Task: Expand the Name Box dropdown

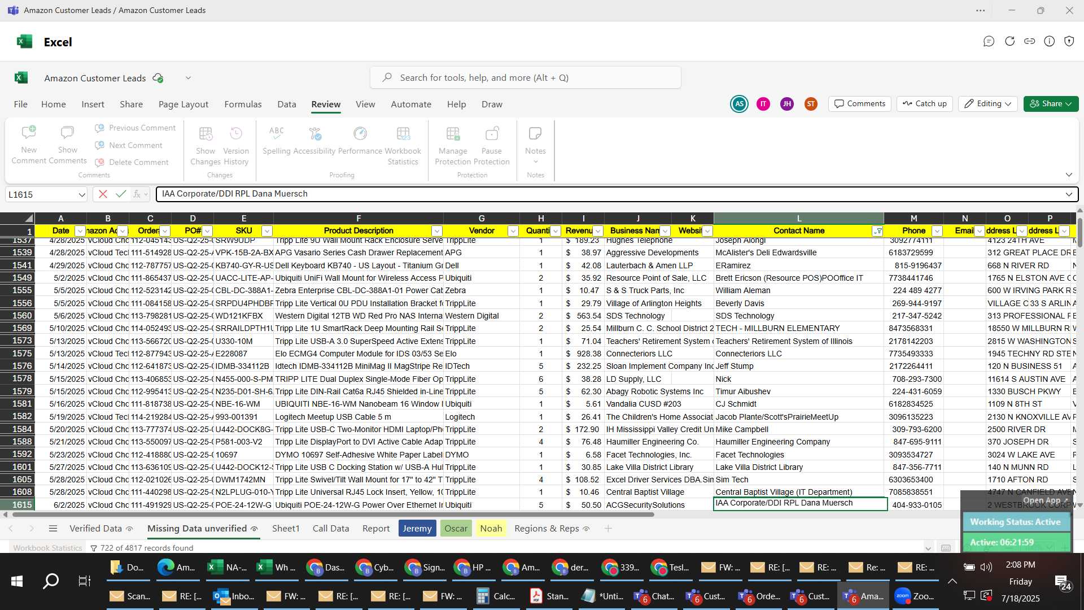Action: click(82, 195)
